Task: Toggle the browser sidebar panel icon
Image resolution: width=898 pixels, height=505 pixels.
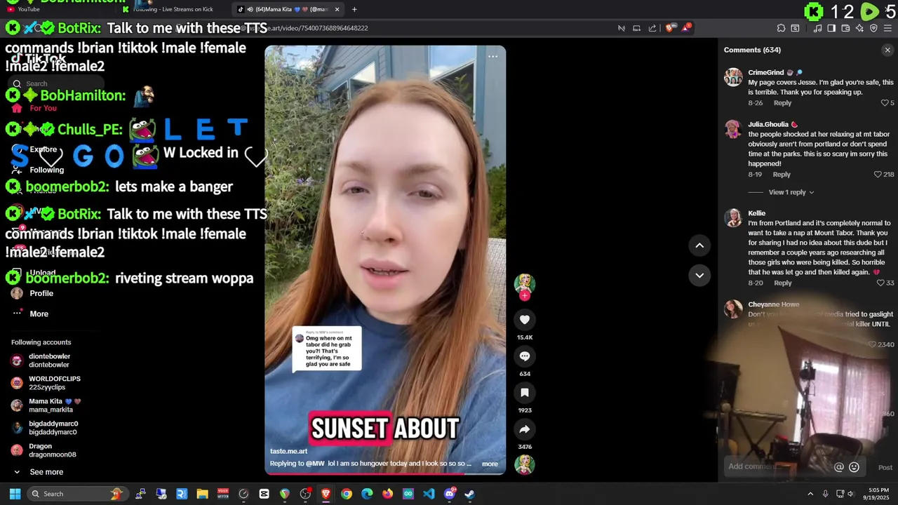Action: [831, 28]
